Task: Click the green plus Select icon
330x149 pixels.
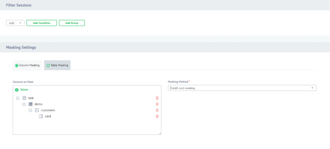Action: click(x=17, y=90)
